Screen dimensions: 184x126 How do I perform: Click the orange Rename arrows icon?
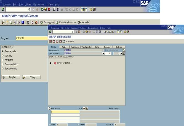click(x=36, y=22)
